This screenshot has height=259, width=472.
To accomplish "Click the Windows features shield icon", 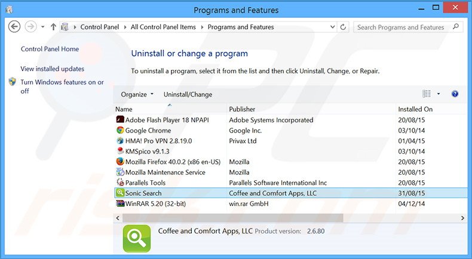I will pos(13,82).
